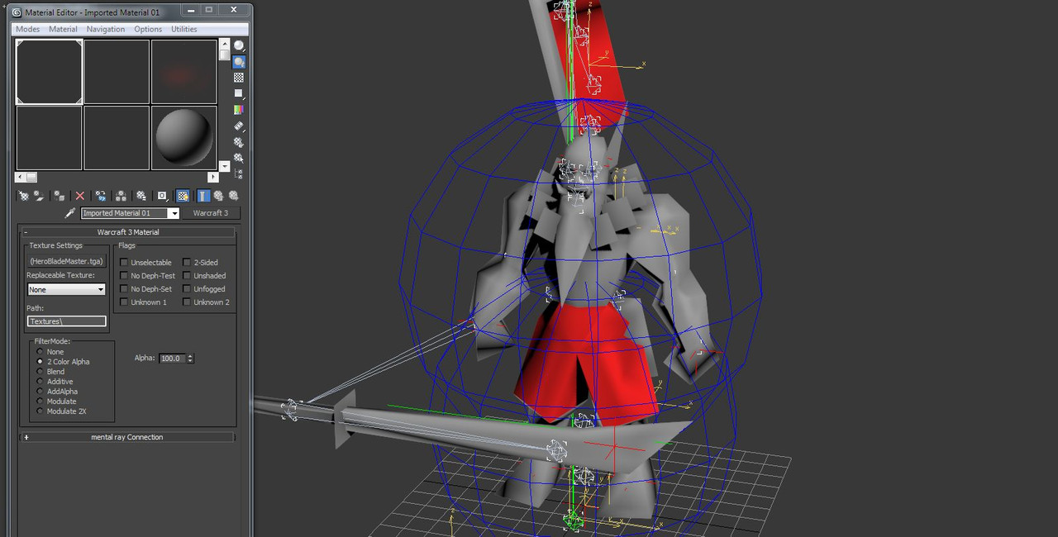Select the AddAlpha filter mode
Viewport: 1058px width, 537px height.
click(x=40, y=392)
